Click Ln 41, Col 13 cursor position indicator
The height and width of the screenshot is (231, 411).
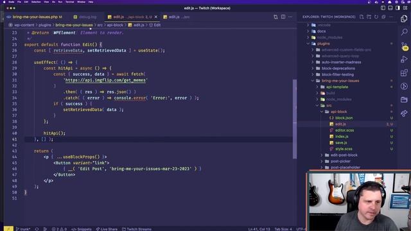click(x=259, y=229)
